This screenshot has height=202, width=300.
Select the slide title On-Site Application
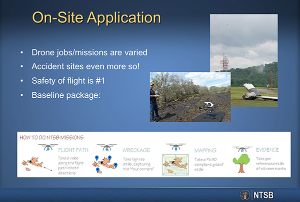pyautogui.click(x=96, y=17)
